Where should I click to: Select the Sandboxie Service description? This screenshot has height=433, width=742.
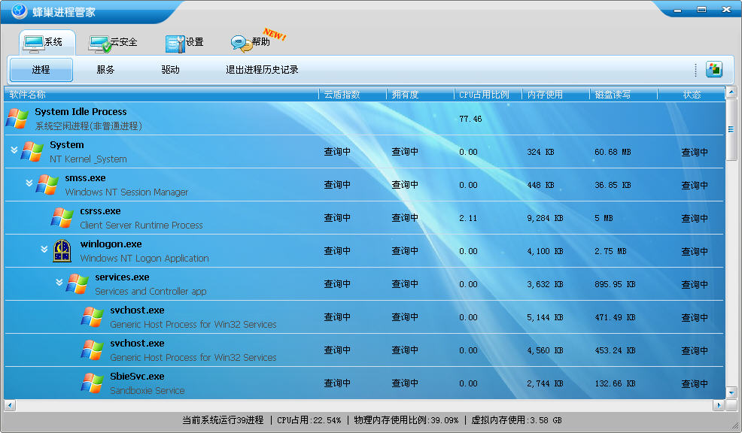(x=147, y=391)
